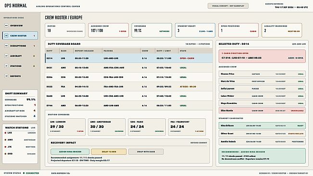
Task: Select crew member Maya Kowalska row
Action: tap(262, 103)
